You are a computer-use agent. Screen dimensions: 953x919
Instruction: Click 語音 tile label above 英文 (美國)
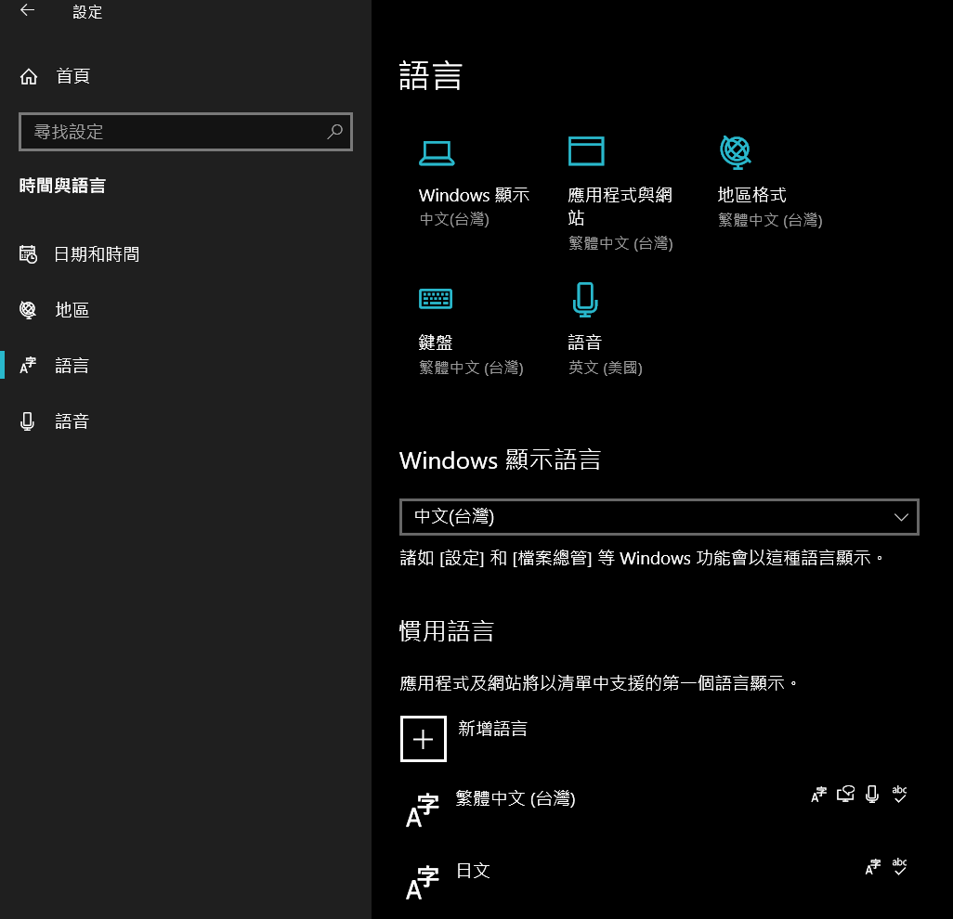(x=584, y=343)
